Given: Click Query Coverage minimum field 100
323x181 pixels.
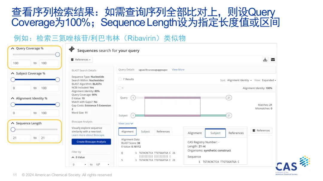Looking at the screenshot, I should [x=21, y=63].
